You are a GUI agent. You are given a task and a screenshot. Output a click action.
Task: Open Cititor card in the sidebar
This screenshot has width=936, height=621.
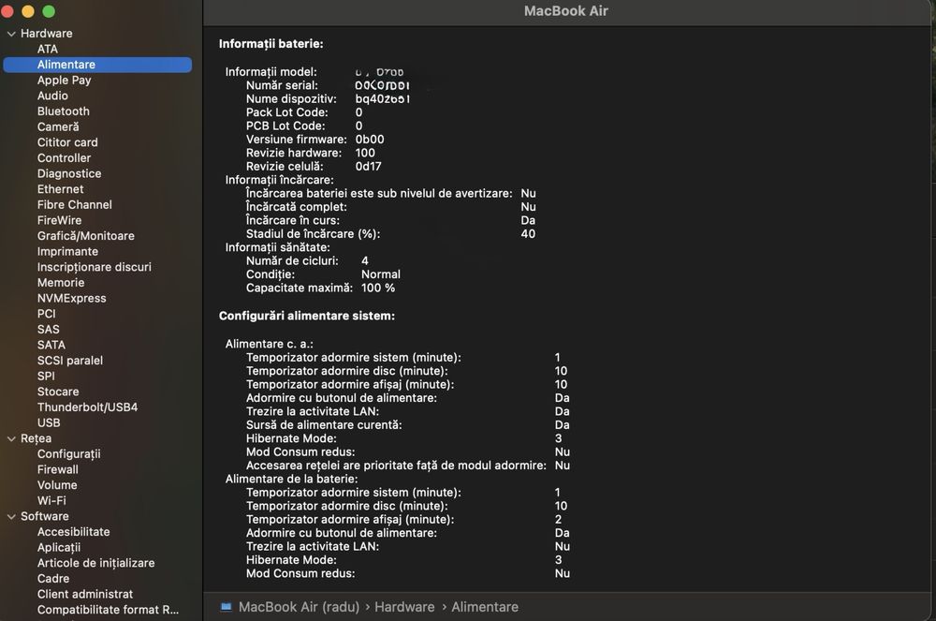point(67,142)
